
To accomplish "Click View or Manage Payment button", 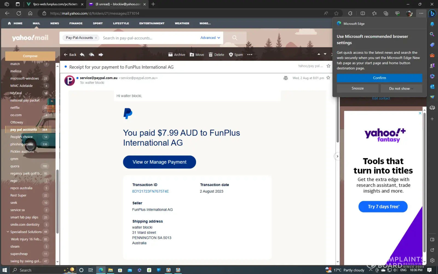I will point(159,162).
